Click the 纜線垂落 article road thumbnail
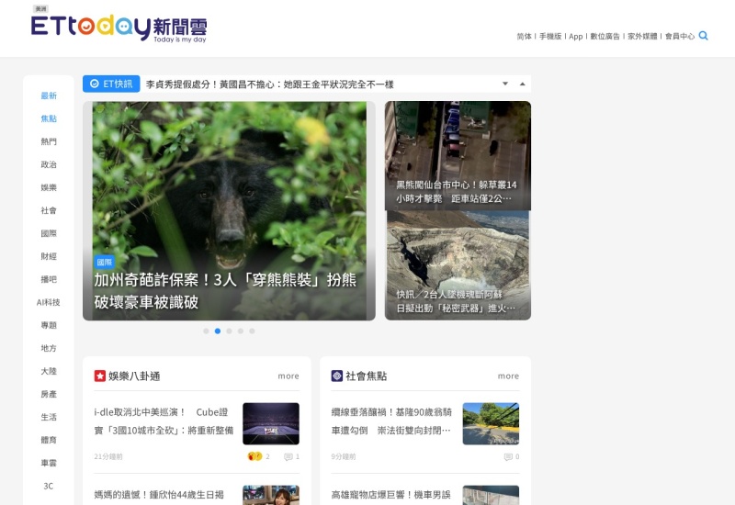The height and width of the screenshot is (505, 735). pyautogui.click(x=491, y=423)
